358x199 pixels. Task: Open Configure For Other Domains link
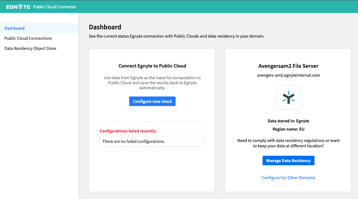pyautogui.click(x=288, y=177)
